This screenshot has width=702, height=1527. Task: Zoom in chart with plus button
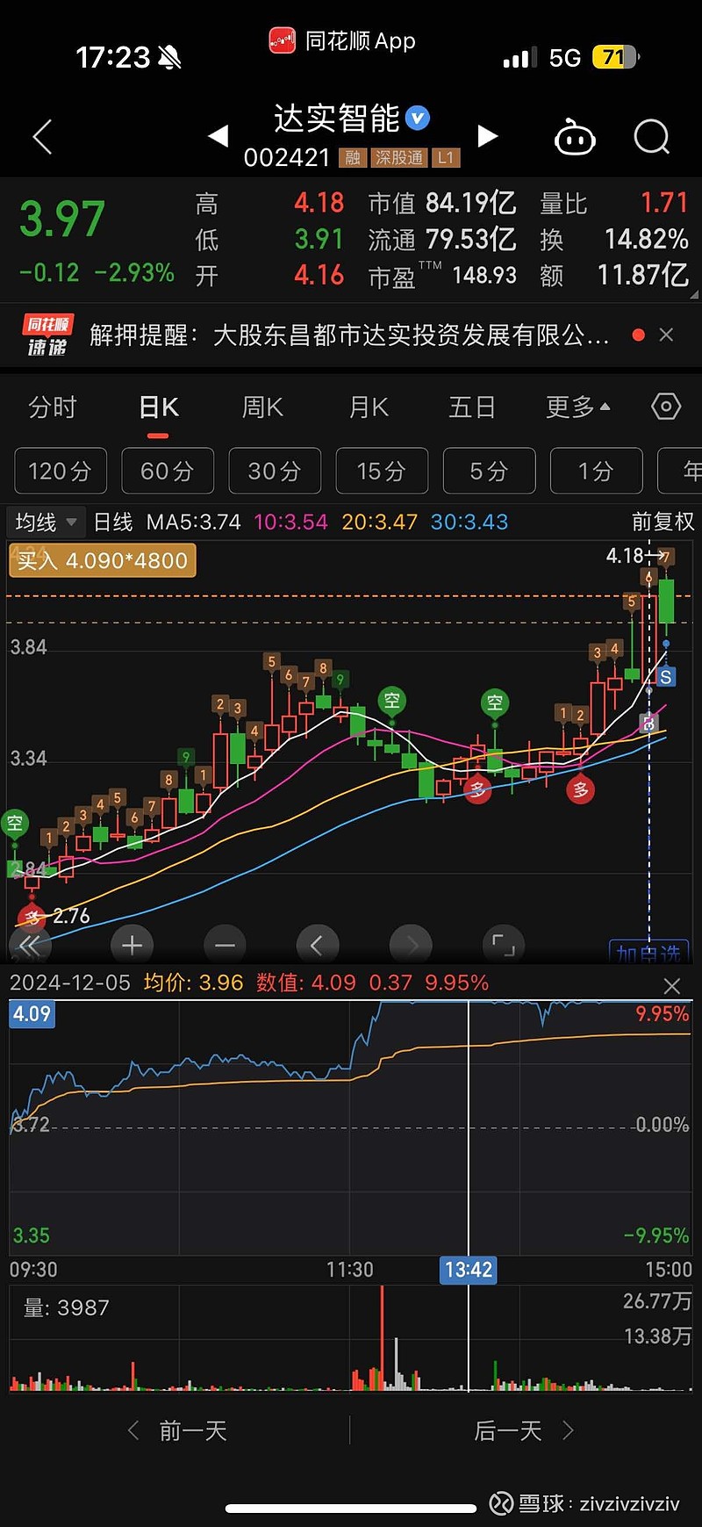click(133, 945)
